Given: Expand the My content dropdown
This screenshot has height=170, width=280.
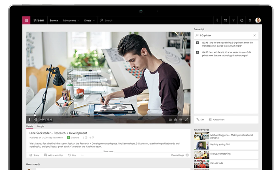Looking at the screenshot, I should (71, 21).
